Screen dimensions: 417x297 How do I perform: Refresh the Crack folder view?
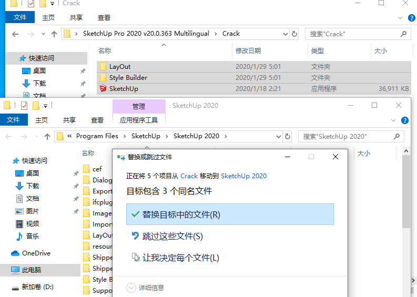coord(294,34)
